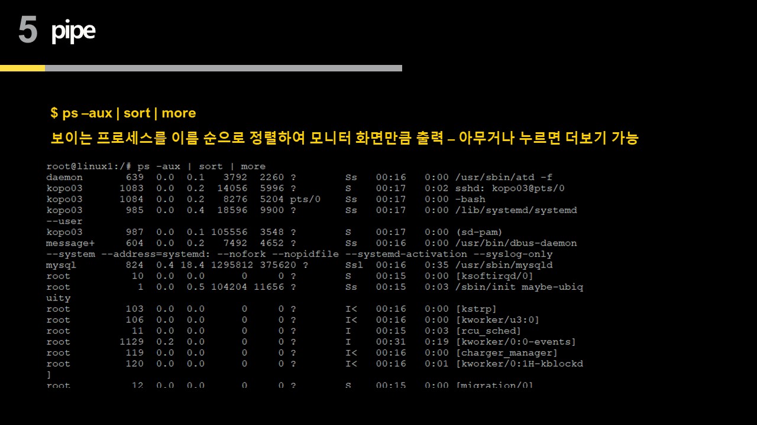Click the -bash process command

coord(470,200)
